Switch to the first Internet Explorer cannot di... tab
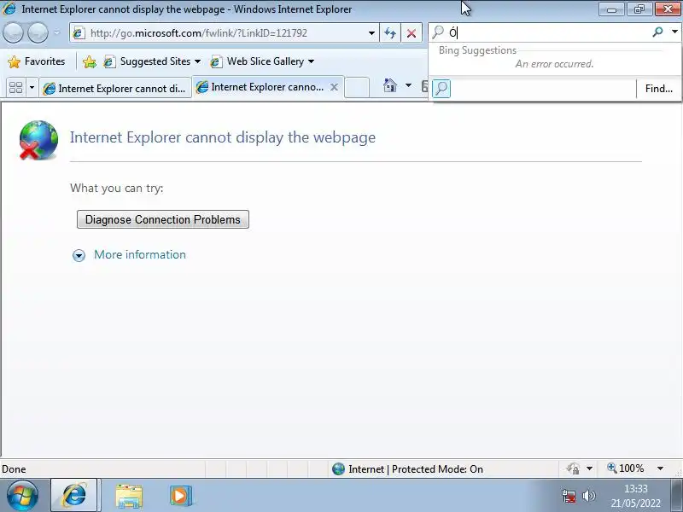The height and width of the screenshot is (512, 683). pyautogui.click(x=115, y=88)
